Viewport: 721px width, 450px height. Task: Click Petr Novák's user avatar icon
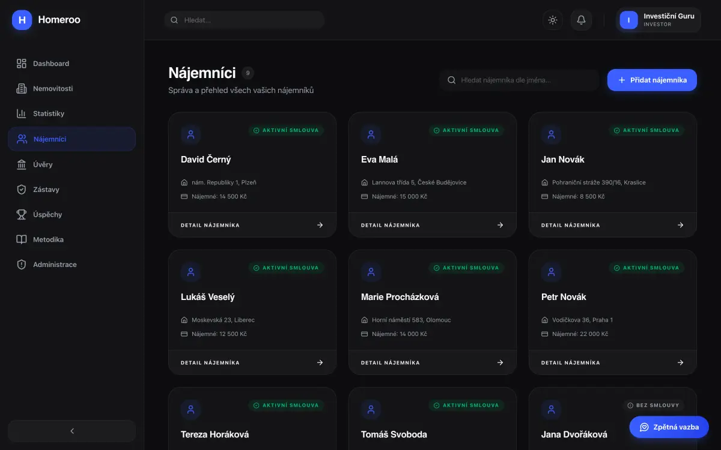[x=552, y=272]
